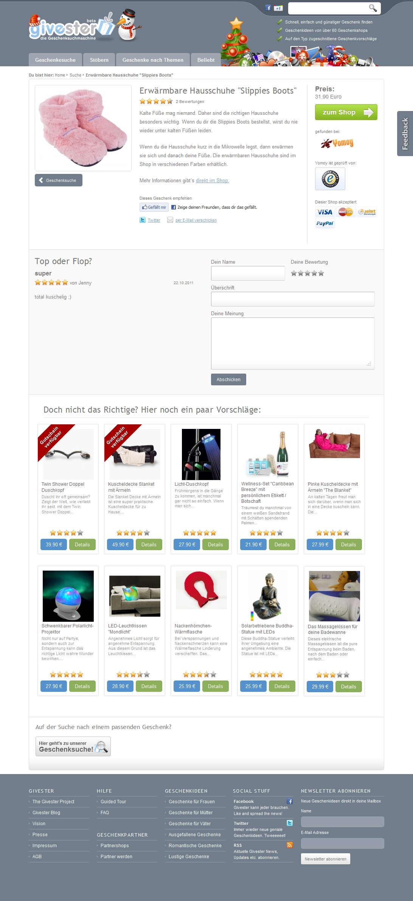Screen dimensions: 413x901
Task: Click the green zum Shop button
Action: tap(346, 112)
